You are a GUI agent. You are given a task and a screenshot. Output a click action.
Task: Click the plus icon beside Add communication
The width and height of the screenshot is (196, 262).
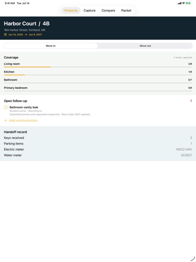point(5,120)
